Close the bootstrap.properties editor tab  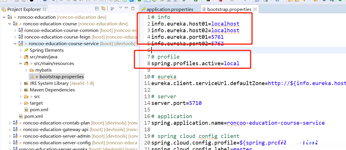coord(255,9)
